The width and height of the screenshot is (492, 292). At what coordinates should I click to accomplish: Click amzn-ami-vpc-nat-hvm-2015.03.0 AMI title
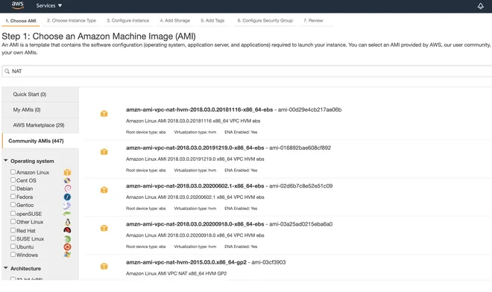tap(186, 262)
